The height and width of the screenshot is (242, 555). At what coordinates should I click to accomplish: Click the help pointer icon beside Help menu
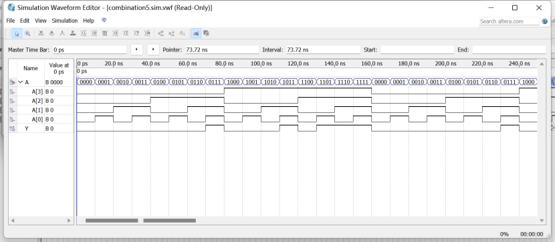click(104, 20)
